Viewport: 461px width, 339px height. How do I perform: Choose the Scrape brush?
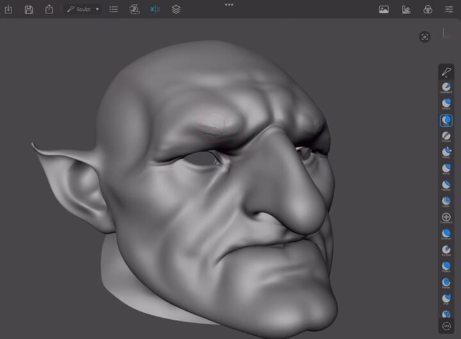[446, 249]
